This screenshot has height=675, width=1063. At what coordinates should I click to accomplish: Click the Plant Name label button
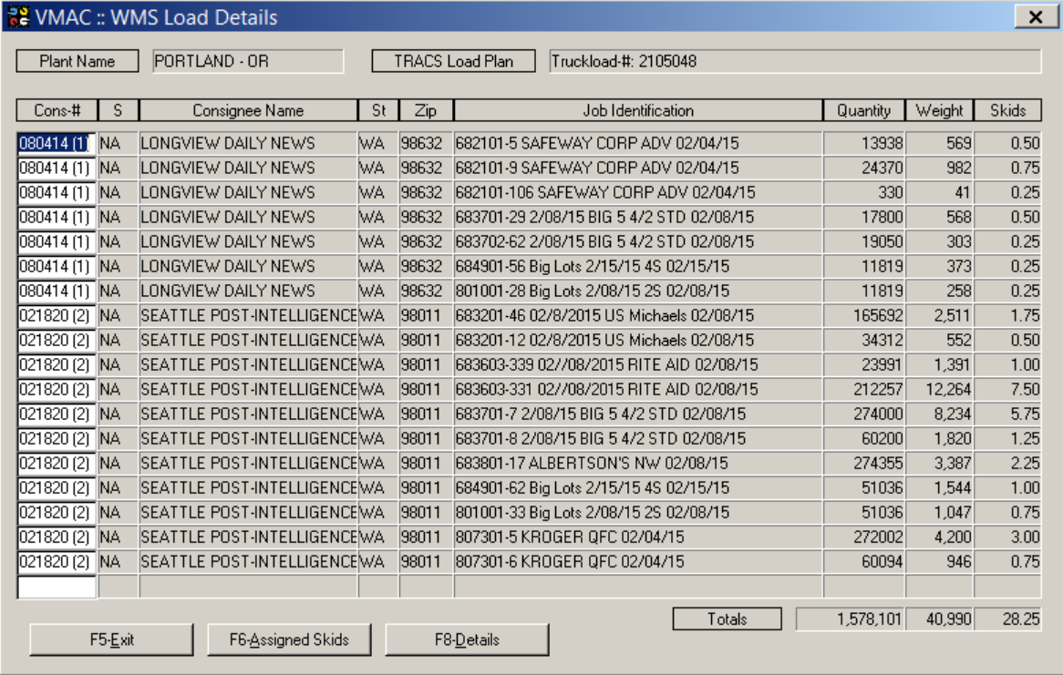tap(77, 62)
